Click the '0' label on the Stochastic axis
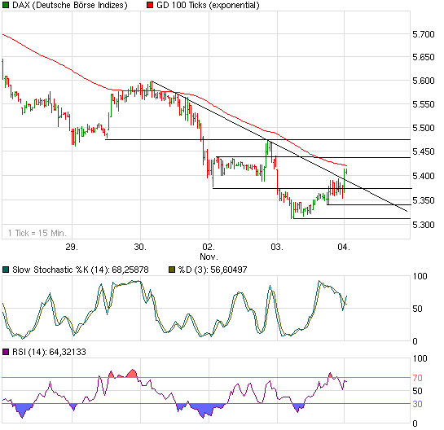444x430 pixels. click(415, 341)
